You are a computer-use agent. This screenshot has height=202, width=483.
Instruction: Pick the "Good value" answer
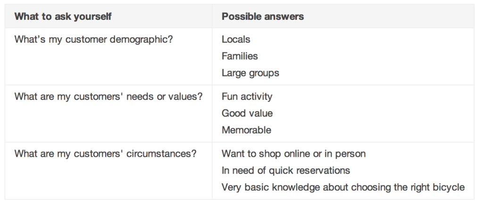(247, 113)
